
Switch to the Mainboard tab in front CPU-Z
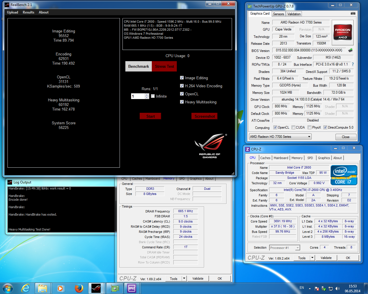(281, 158)
